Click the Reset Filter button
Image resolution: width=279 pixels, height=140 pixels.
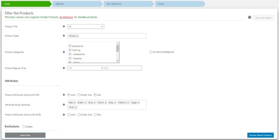pos(25,135)
